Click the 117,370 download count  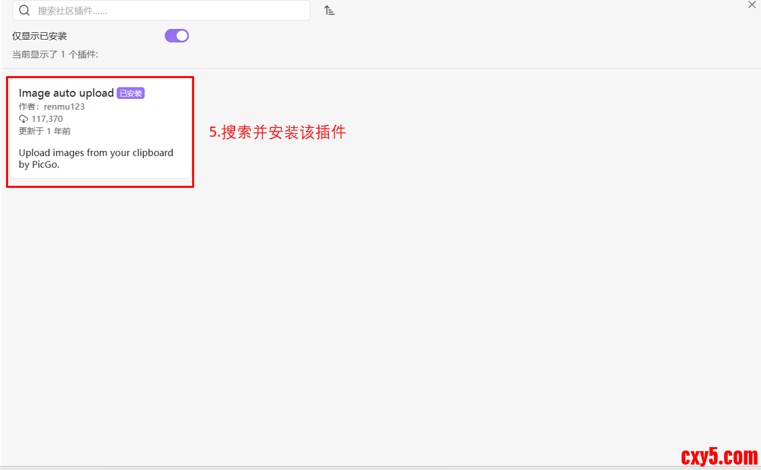(x=48, y=119)
